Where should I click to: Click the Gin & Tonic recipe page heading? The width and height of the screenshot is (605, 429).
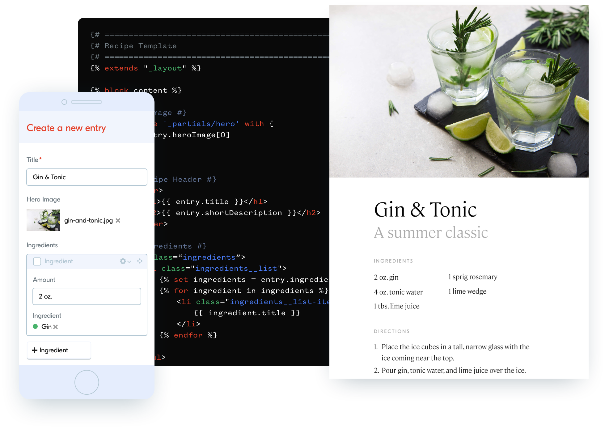(x=425, y=210)
